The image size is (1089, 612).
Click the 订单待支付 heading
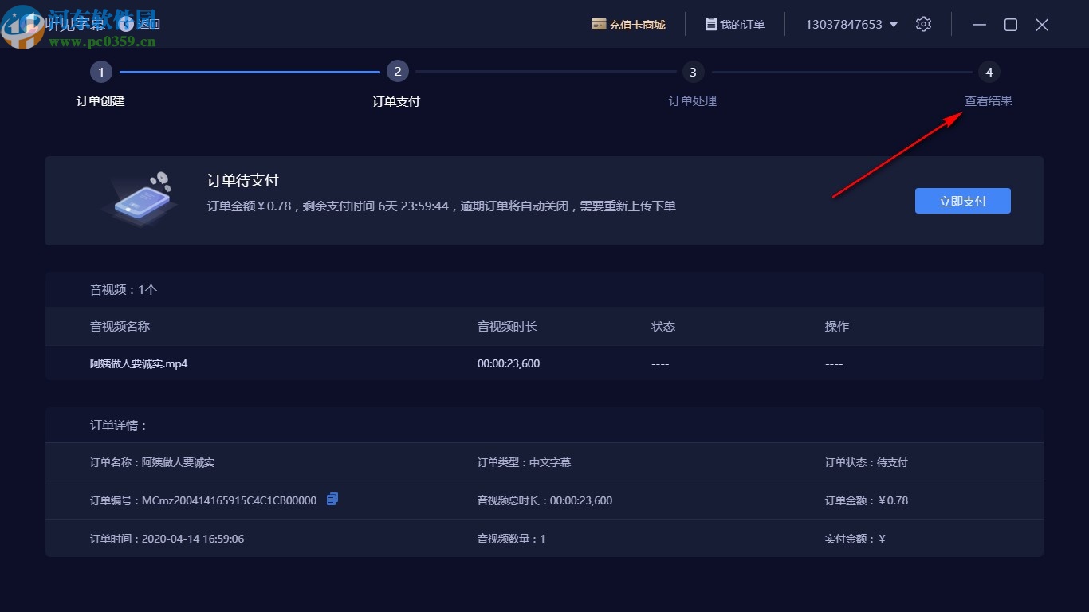tap(242, 181)
